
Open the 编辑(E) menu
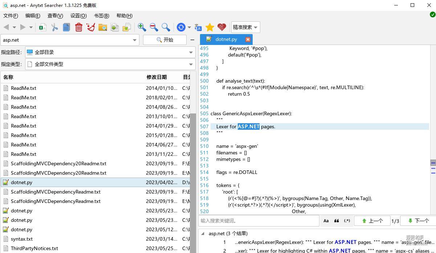click(33, 16)
